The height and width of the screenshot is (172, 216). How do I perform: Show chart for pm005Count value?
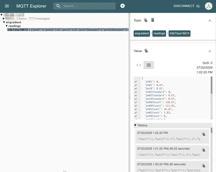click(136, 106)
